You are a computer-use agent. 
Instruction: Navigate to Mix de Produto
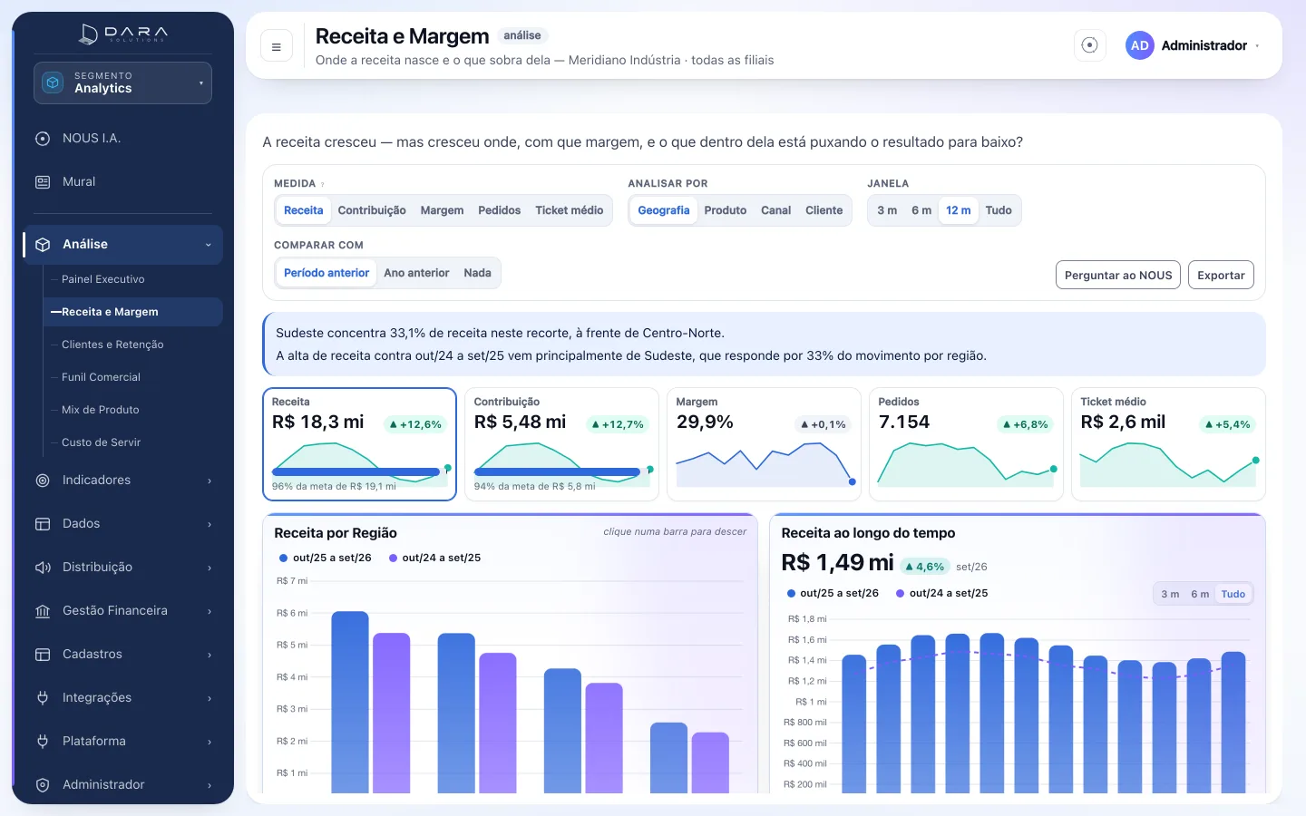pos(132,410)
